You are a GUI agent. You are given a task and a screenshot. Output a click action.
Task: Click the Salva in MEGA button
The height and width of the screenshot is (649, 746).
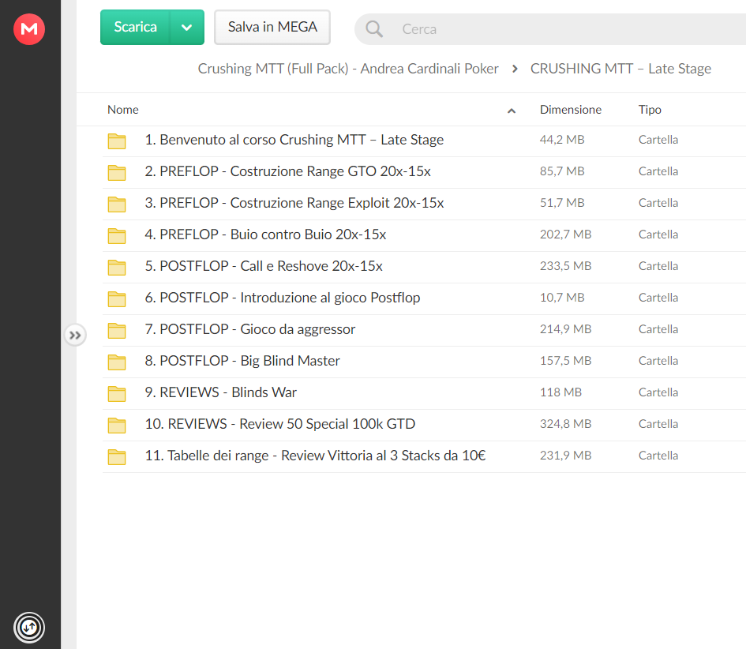coord(272,27)
